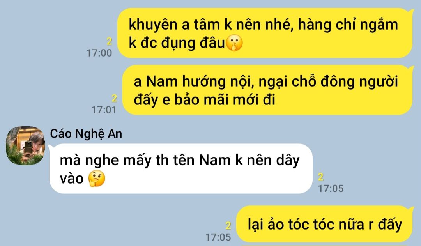View read count 2 beside 'lại ảo tóc tóc' message
Screen dimensions: 421x246
(x=228, y=226)
